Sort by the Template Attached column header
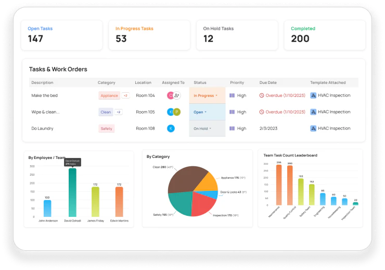Screen dimensions: 385x270 point(328,83)
